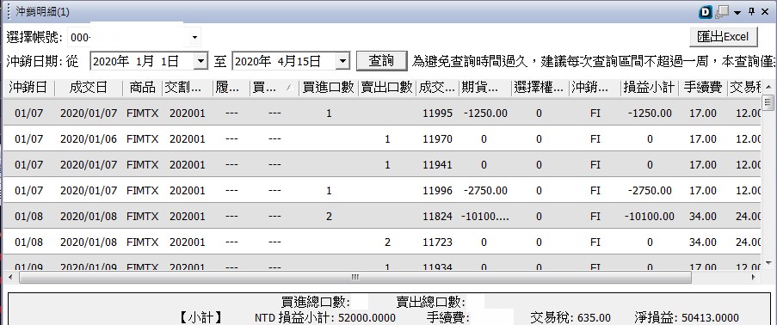Click the horizontal scrollbar left arrow
The height and width of the screenshot is (325, 777).
[11, 277]
